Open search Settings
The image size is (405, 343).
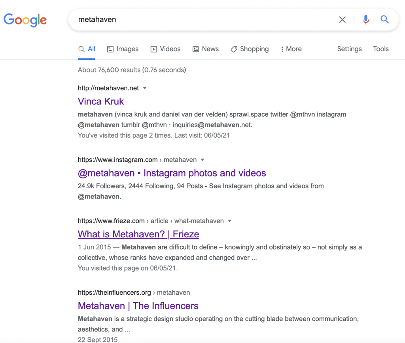click(x=349, y=49)
